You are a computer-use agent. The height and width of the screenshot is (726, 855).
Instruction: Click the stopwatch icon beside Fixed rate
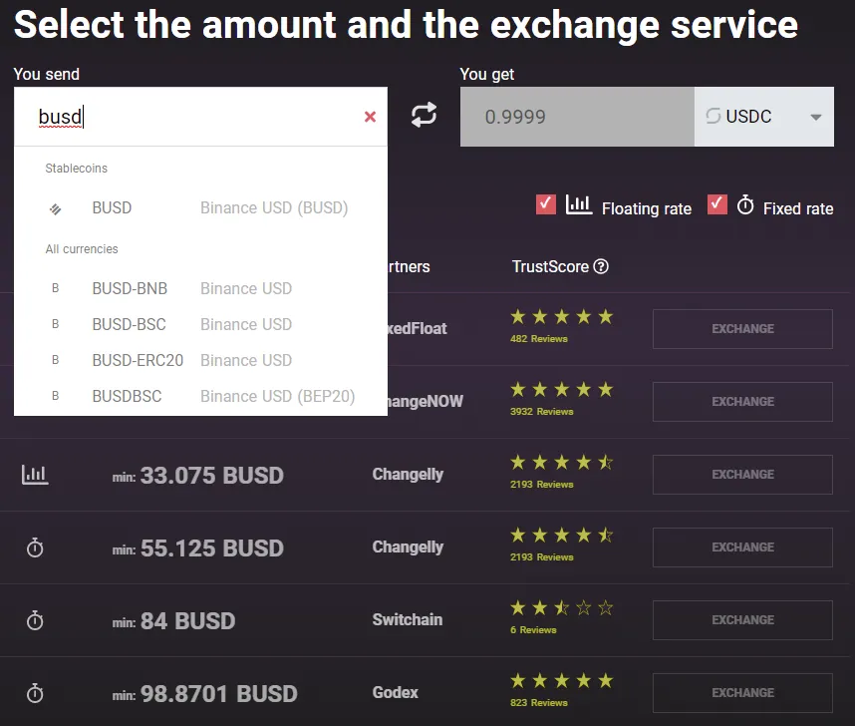[745, 205]
